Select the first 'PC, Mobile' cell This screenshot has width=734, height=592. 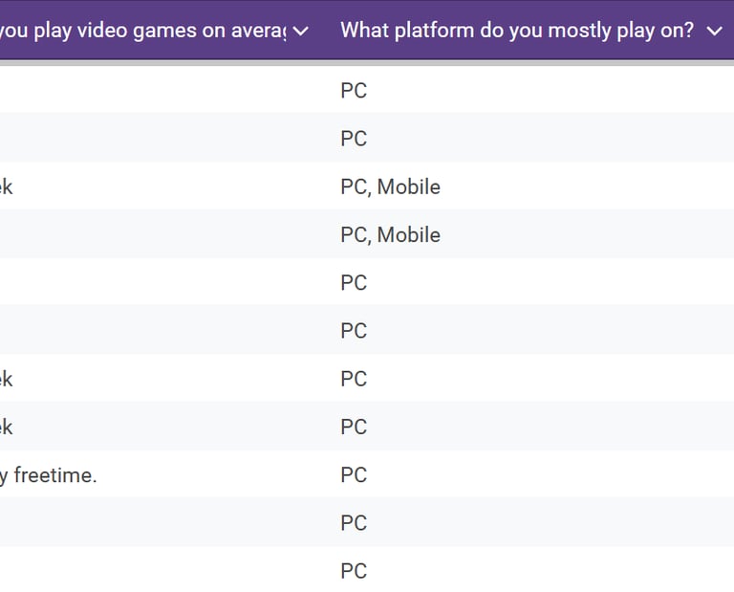pos(390,186)
